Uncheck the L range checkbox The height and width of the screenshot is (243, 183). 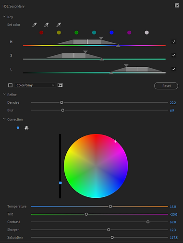click(x=174, y=69)
